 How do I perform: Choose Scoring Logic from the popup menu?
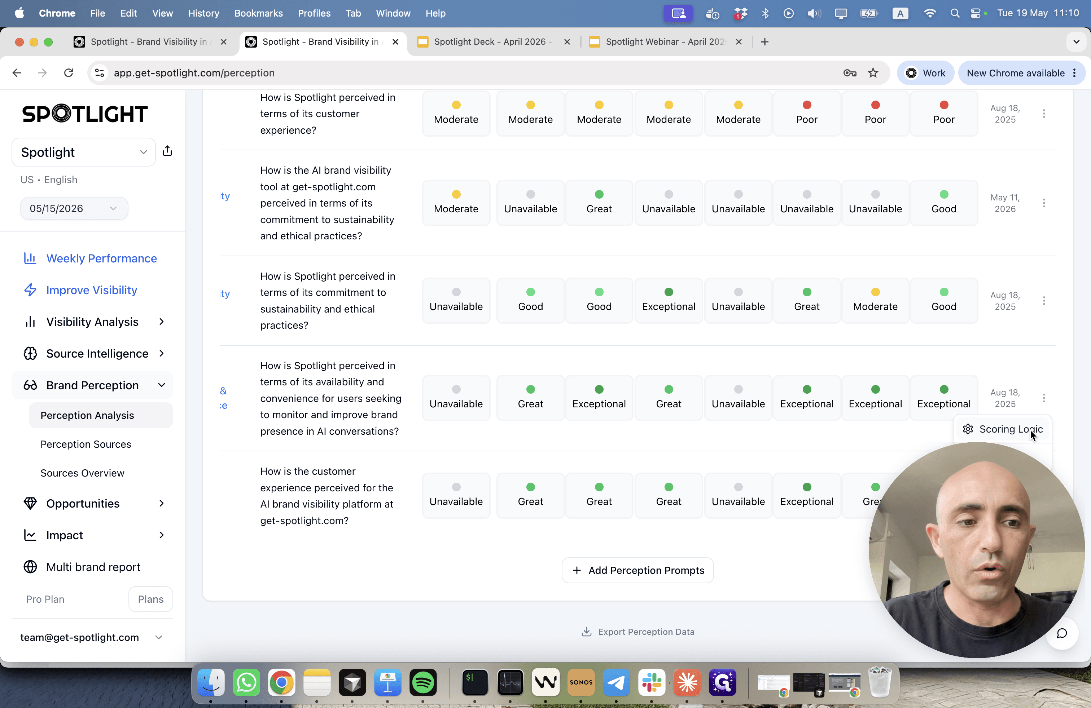click(x=1003, y=429)
